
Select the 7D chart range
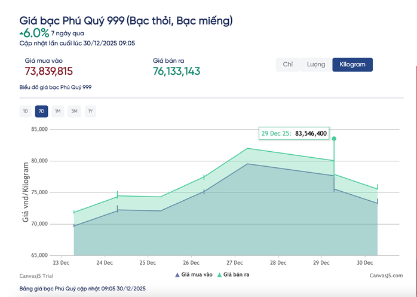[41, 111]
